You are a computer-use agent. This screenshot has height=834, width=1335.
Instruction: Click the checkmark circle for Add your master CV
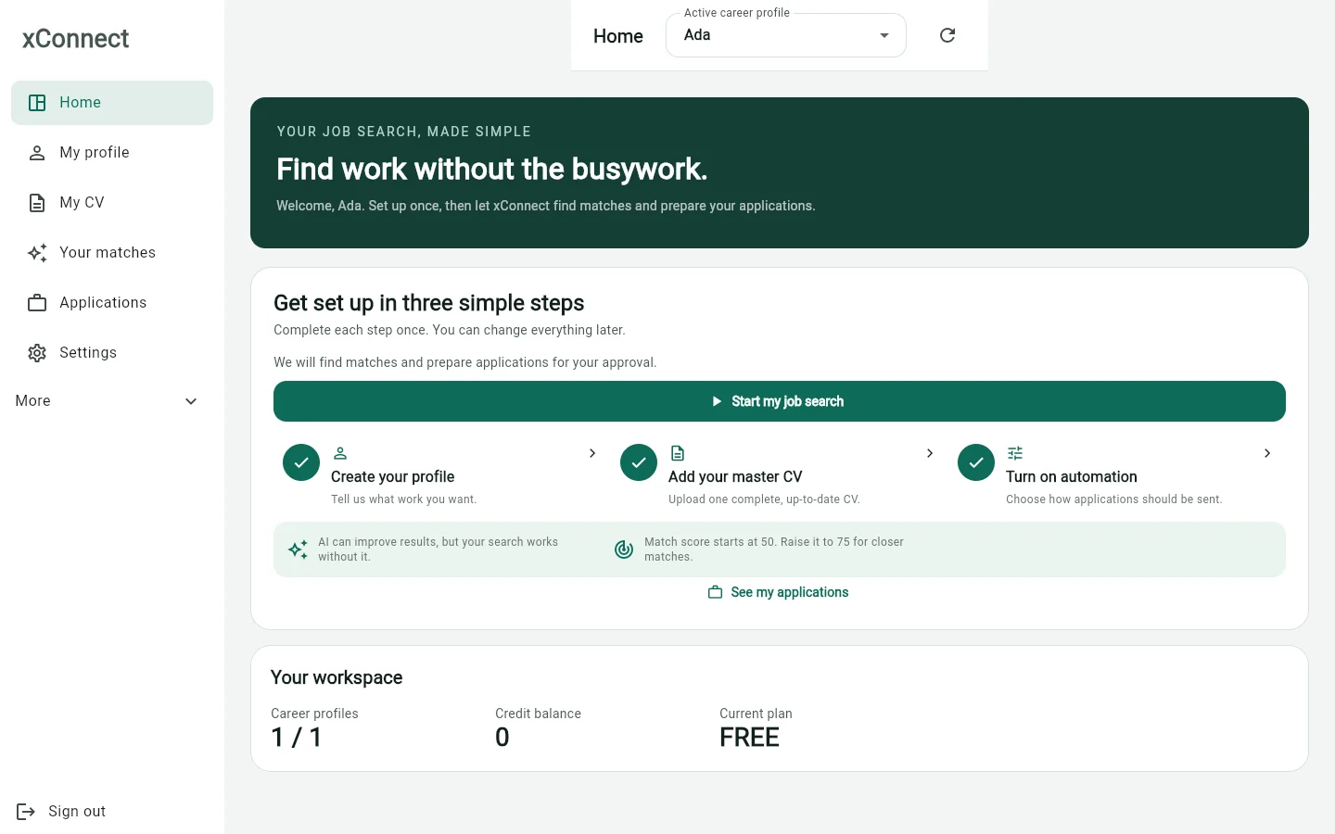639,462
